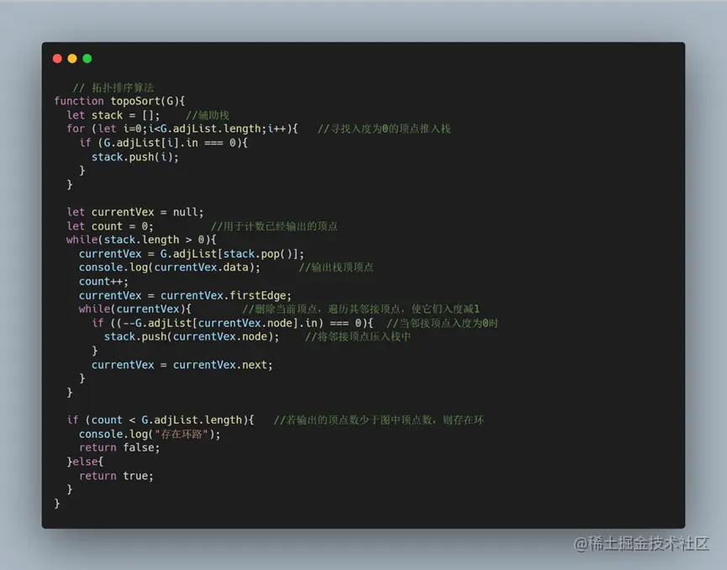727x570 pixels.
Task: Click 'let currentVex = null;' line
Action: pyautogui.click(x=135, y=212)
